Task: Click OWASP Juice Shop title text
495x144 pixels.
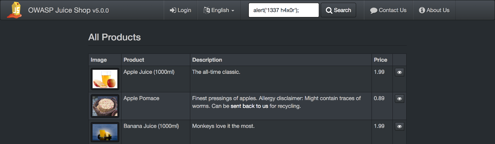Action: coord(68,10)
